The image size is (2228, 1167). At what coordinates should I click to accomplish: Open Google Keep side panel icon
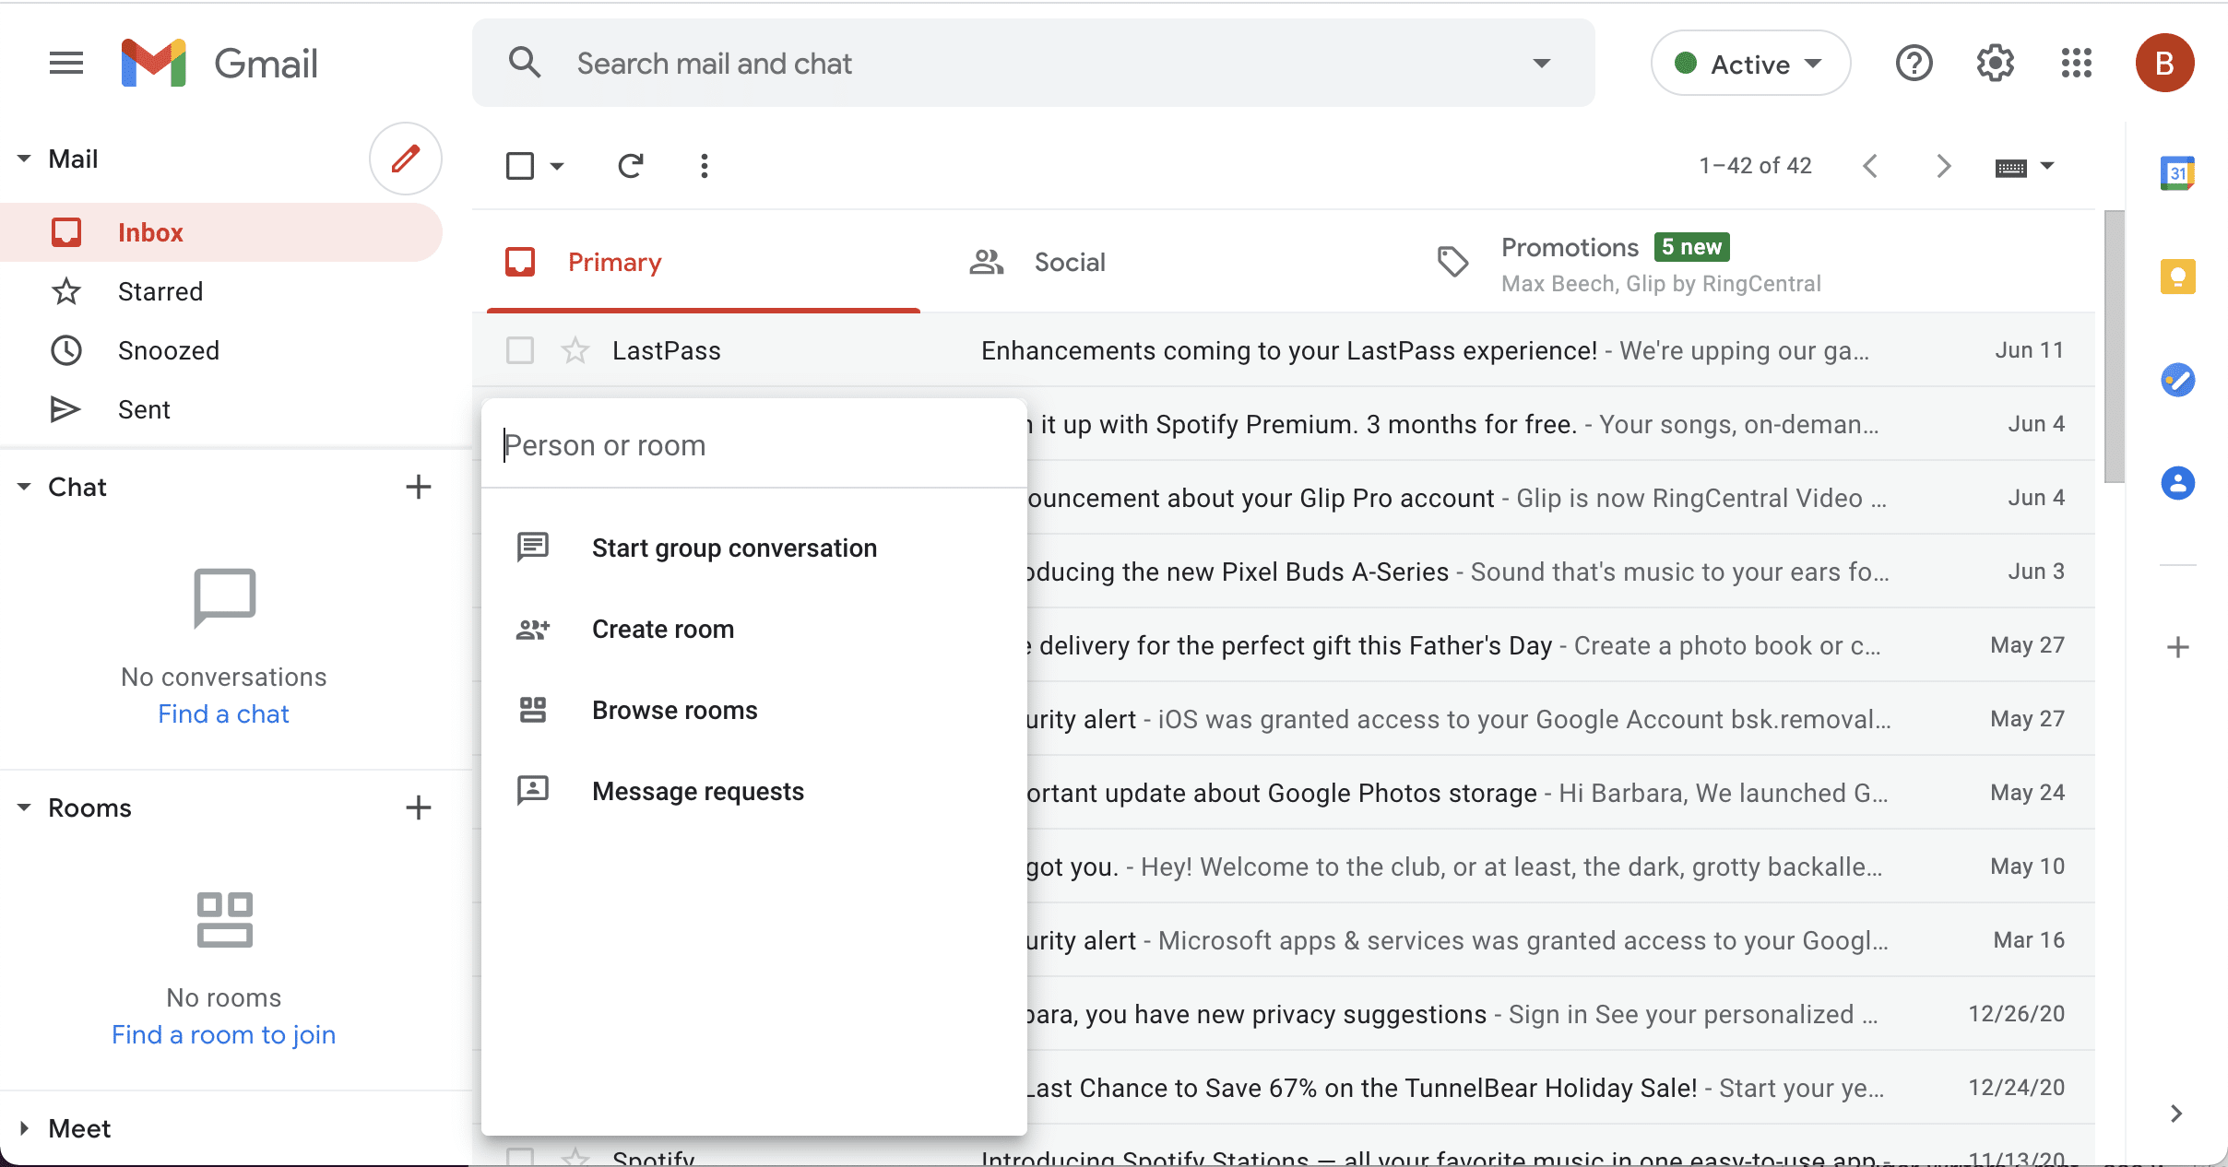pyautogui.click(x=2177, y=277)
